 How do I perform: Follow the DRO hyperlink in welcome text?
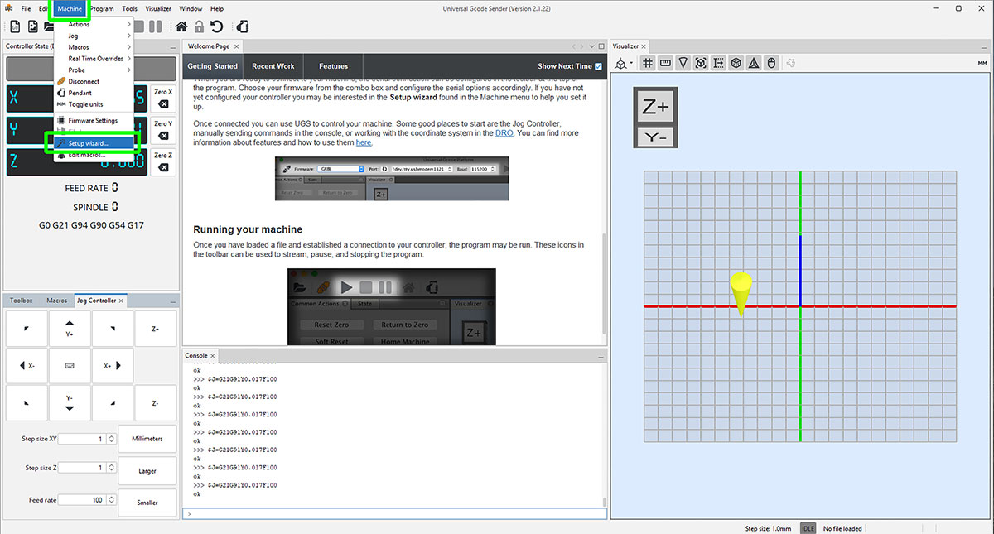(504, 132)
